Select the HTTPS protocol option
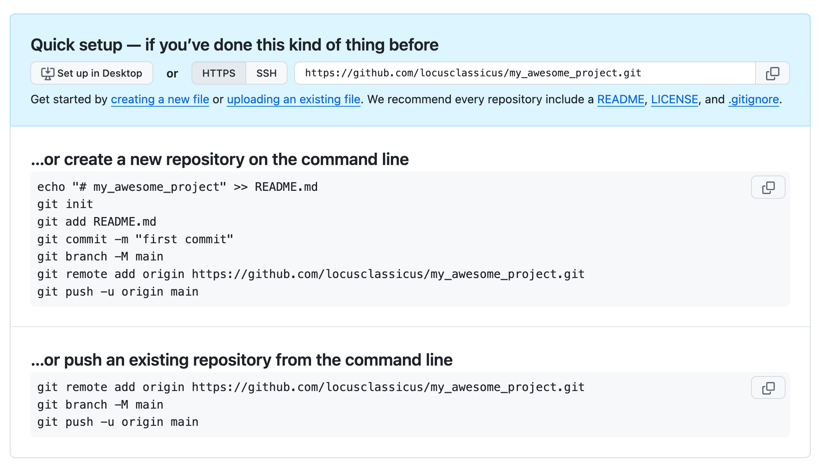The height and width of the screenshot is (467, 823). point(219,73)
